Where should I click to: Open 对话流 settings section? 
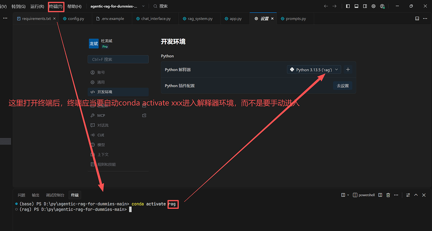[x=118, y=125]
